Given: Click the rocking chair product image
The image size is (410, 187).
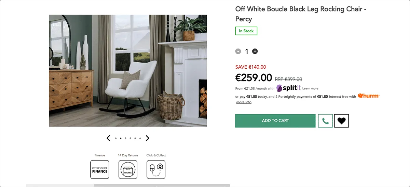Looking at the screenshot, I should [x=128, y=71].
